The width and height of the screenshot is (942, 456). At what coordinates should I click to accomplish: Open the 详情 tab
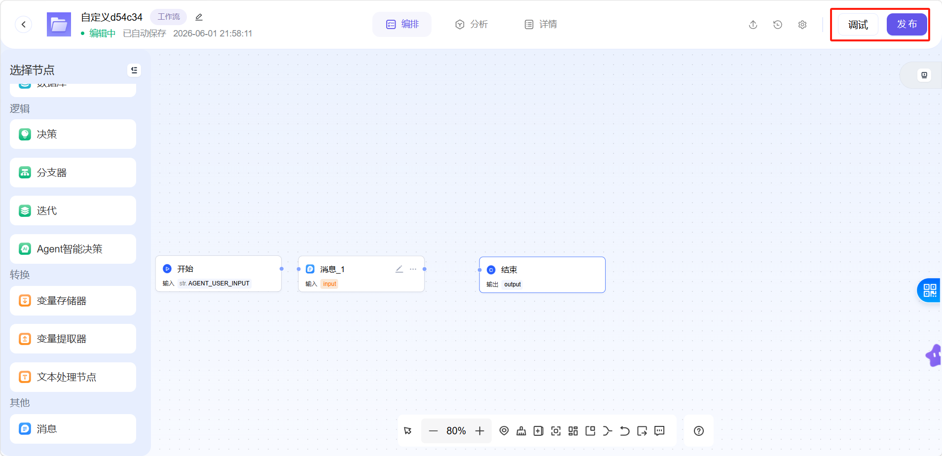coord(541,24)
